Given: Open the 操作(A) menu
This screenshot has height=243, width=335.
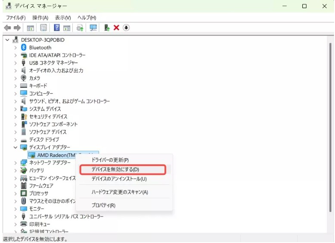Looking at the screenshot, I should coord(40,18).
